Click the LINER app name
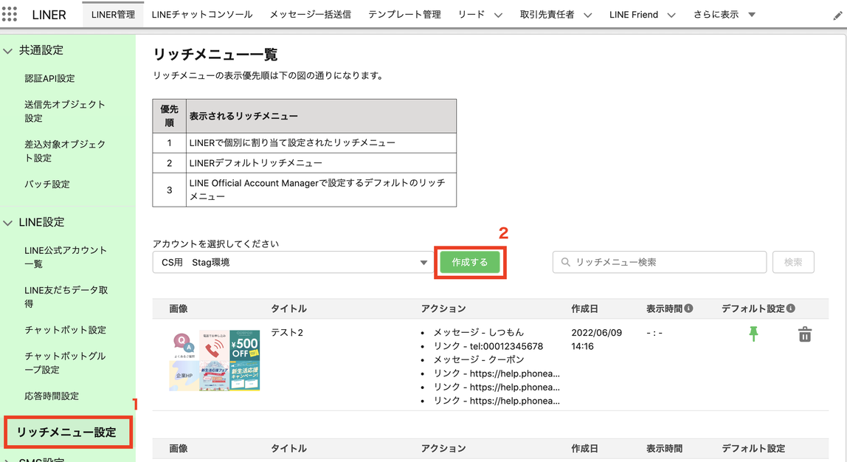This screenshot has height=462, width=847. point(49,15)
